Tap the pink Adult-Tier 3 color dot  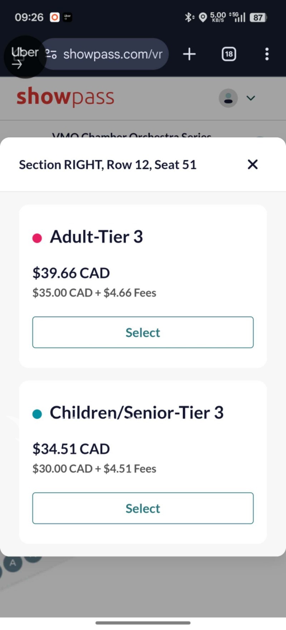[x=37, y=238]
